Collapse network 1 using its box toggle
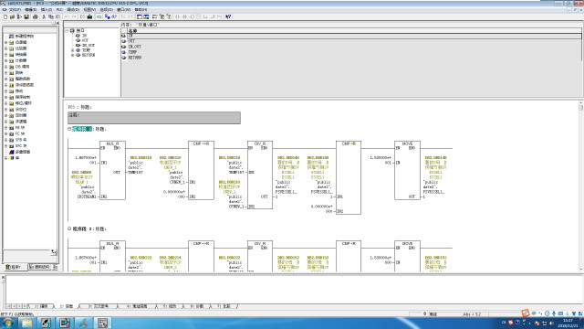This screenshot has width=584, height=329. click(x=69, y=129)
